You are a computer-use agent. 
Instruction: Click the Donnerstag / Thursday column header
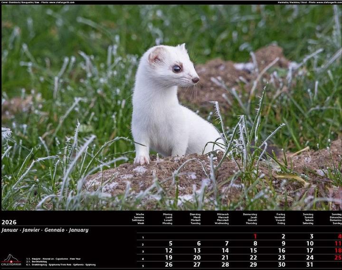250,219
